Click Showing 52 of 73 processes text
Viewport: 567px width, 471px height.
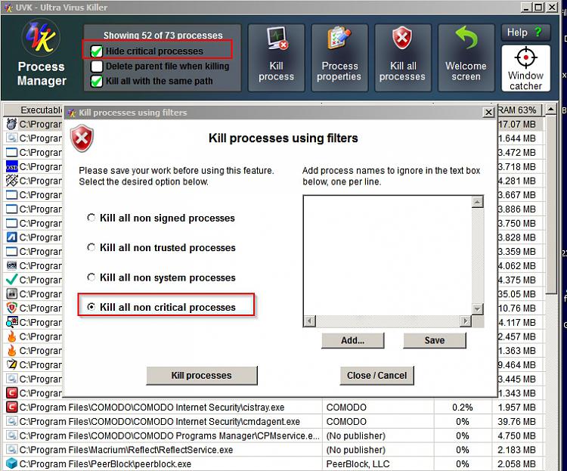tap(163, 36)
